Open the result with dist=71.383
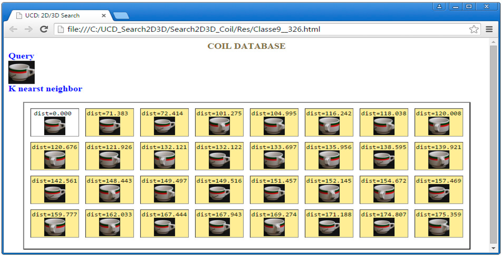The width and height of the screenshot is (502, 257). point(109,126)
